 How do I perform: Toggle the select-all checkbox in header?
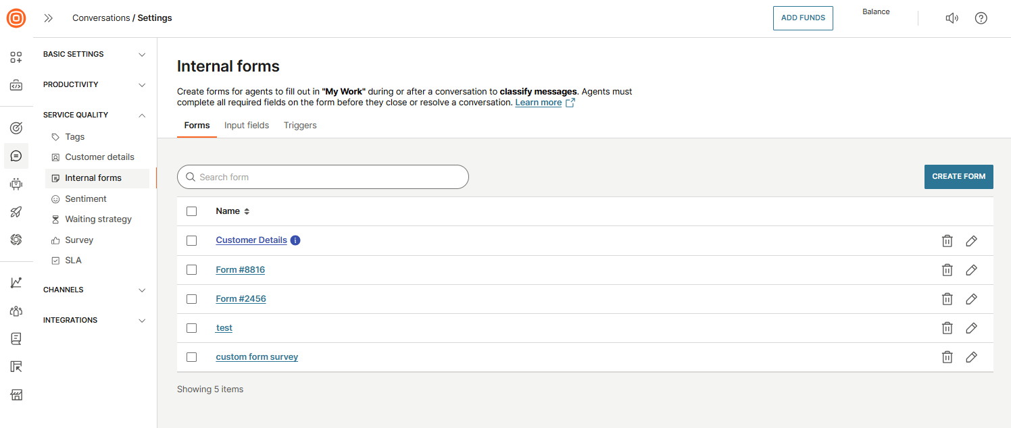(191, 211)
